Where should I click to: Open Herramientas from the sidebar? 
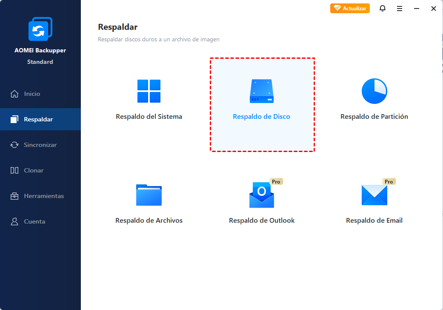44,196
